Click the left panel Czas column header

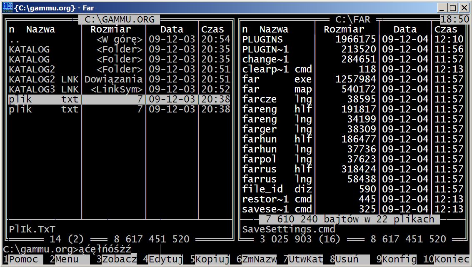point(212,30)
